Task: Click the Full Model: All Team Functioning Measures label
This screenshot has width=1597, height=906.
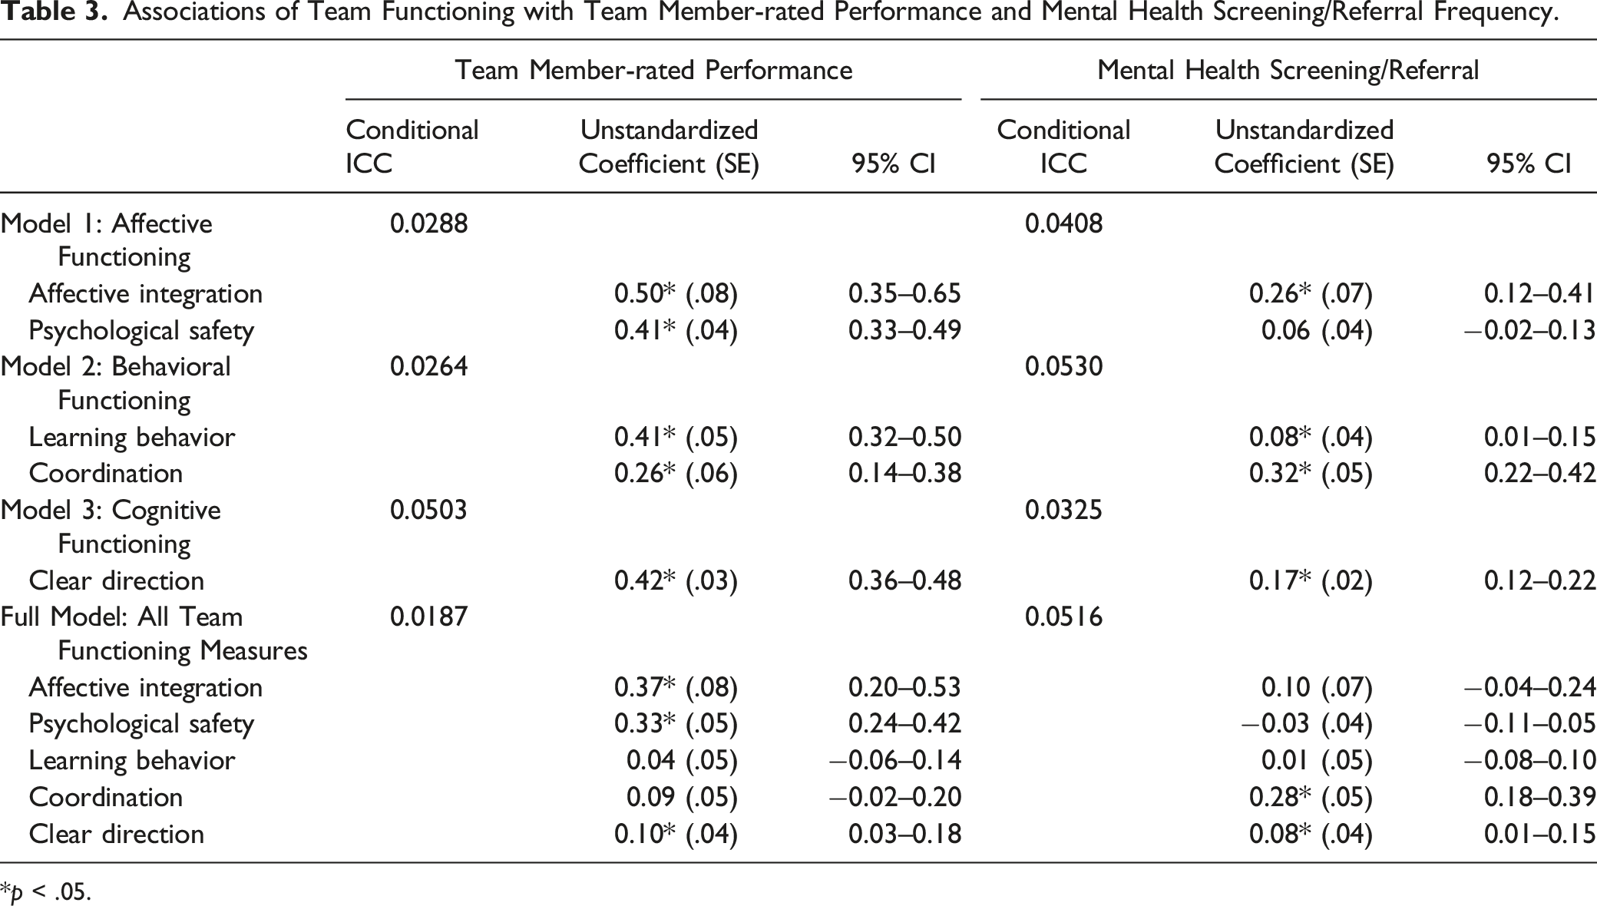Action: [154, 633]
